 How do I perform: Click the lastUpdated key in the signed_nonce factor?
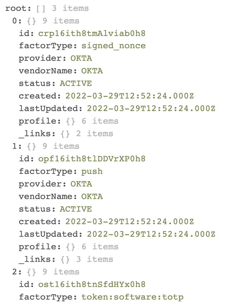coord(50,109)
